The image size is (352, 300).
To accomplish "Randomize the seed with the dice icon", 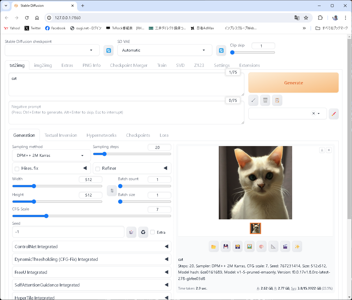I will [x=131, y=232].
